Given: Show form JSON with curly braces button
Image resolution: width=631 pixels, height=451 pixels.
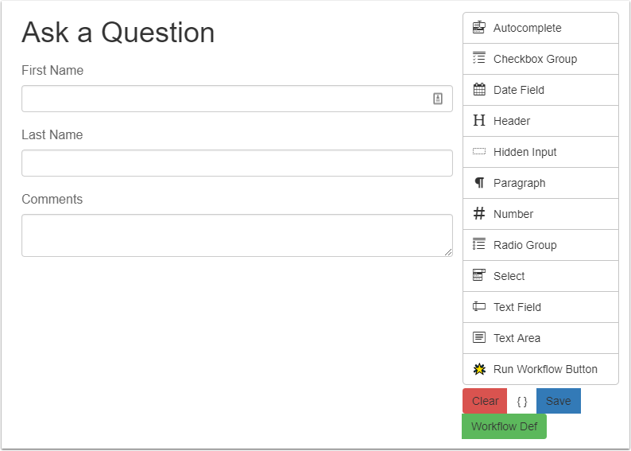Looking at the screenshot, I should (521, 401).
